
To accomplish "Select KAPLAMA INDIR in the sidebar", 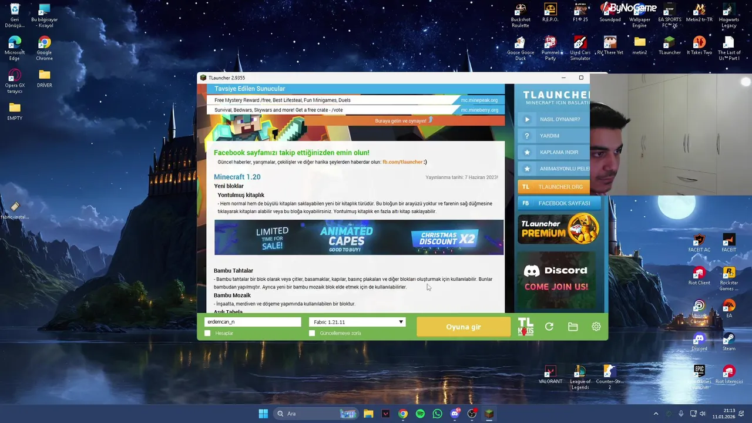I will (553, 152).
